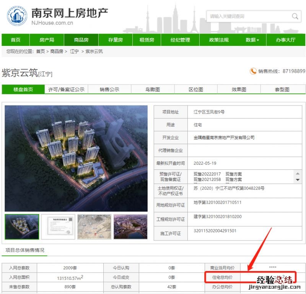The height and width of the screenshot is (294, 306).
Task: Click the large project rendering image
Action: click(x=76, y=158)
